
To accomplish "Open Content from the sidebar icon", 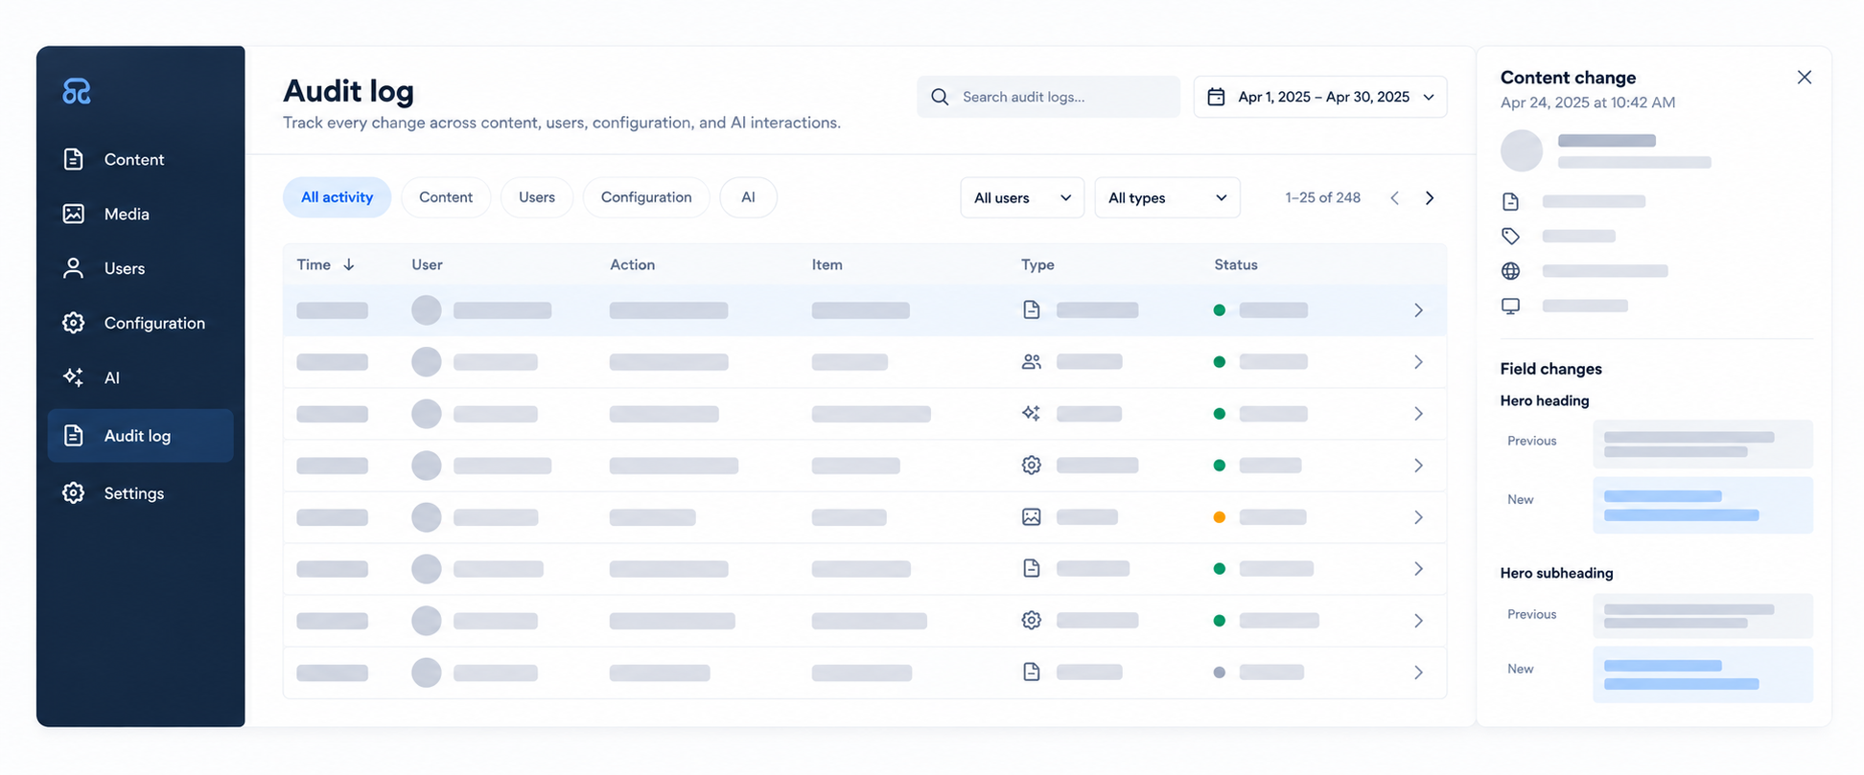I will click(74, 159).
